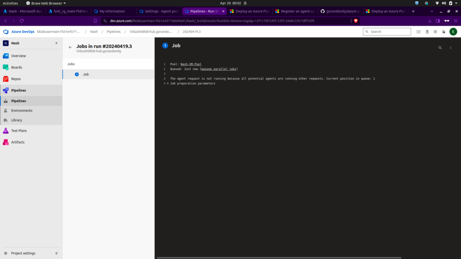Open more actions menu for job log
This screenshot has width=461, height=259.
point(451,48)
